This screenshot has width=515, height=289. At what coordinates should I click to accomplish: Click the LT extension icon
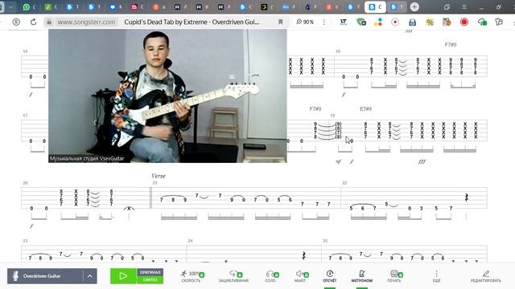click(x=344, y=22)
